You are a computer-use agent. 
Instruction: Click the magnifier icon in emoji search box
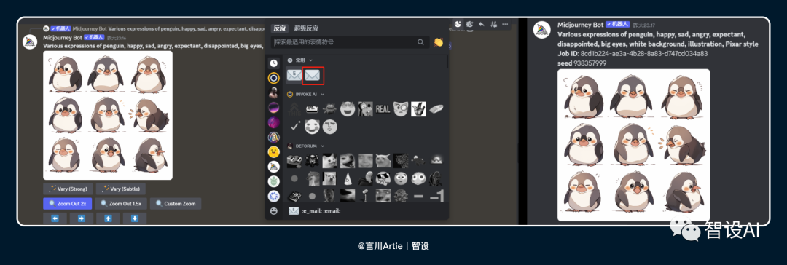click(420, 42)
